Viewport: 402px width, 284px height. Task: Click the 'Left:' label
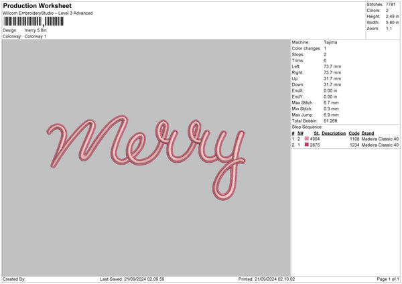point(296,66)
